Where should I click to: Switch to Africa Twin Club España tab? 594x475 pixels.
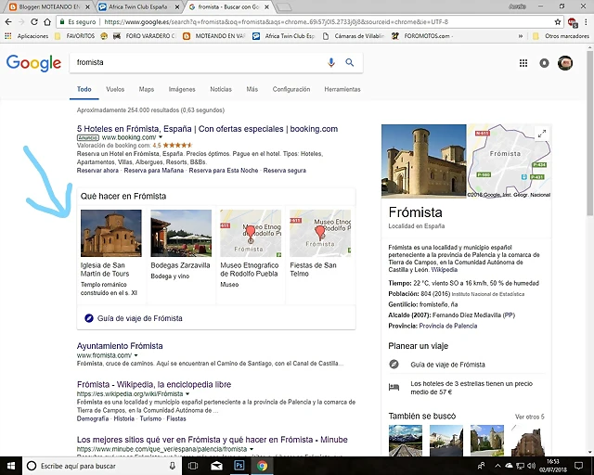click(x=138, y=6)
